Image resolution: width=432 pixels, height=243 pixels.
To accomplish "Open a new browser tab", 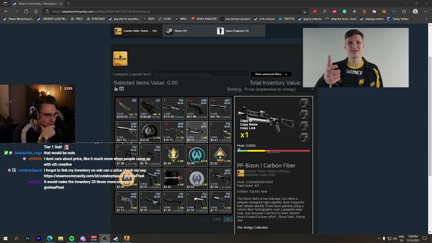I will (x=69, y=3).
